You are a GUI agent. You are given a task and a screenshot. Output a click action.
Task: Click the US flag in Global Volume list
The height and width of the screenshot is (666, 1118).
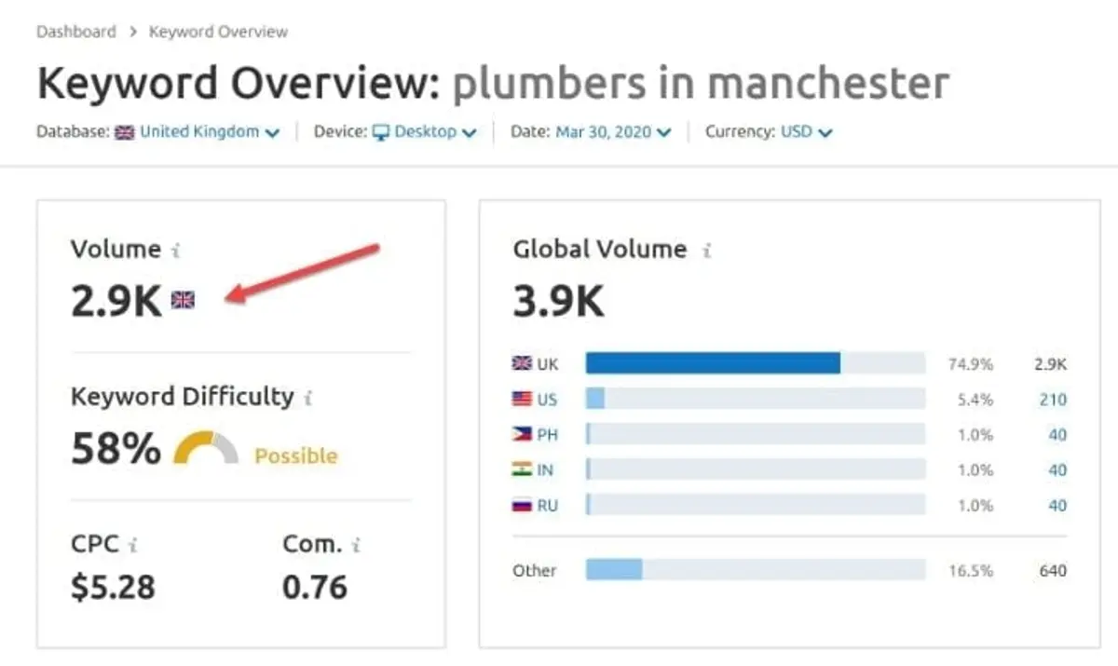click(524, 399)
